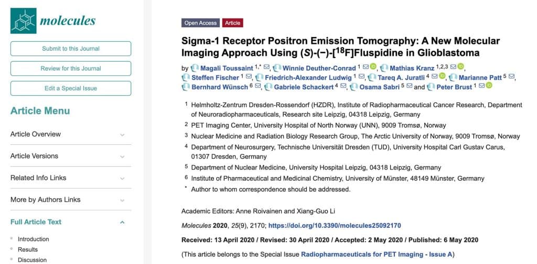Click envelope icon after Bernhard Wünsch

(x=258, y=86)
